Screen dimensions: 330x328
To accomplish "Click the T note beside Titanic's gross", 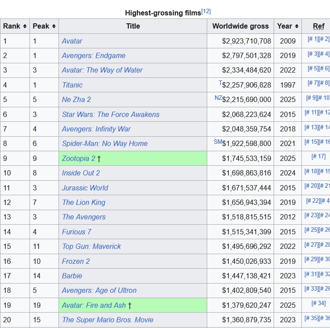I will (220, 83).
